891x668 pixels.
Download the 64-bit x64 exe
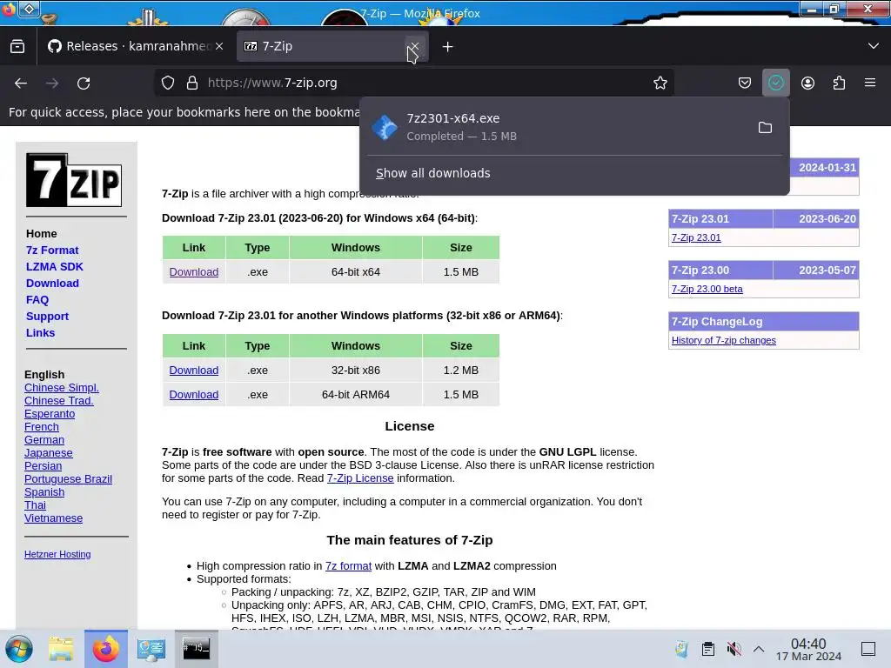click(x=194, y=271)
